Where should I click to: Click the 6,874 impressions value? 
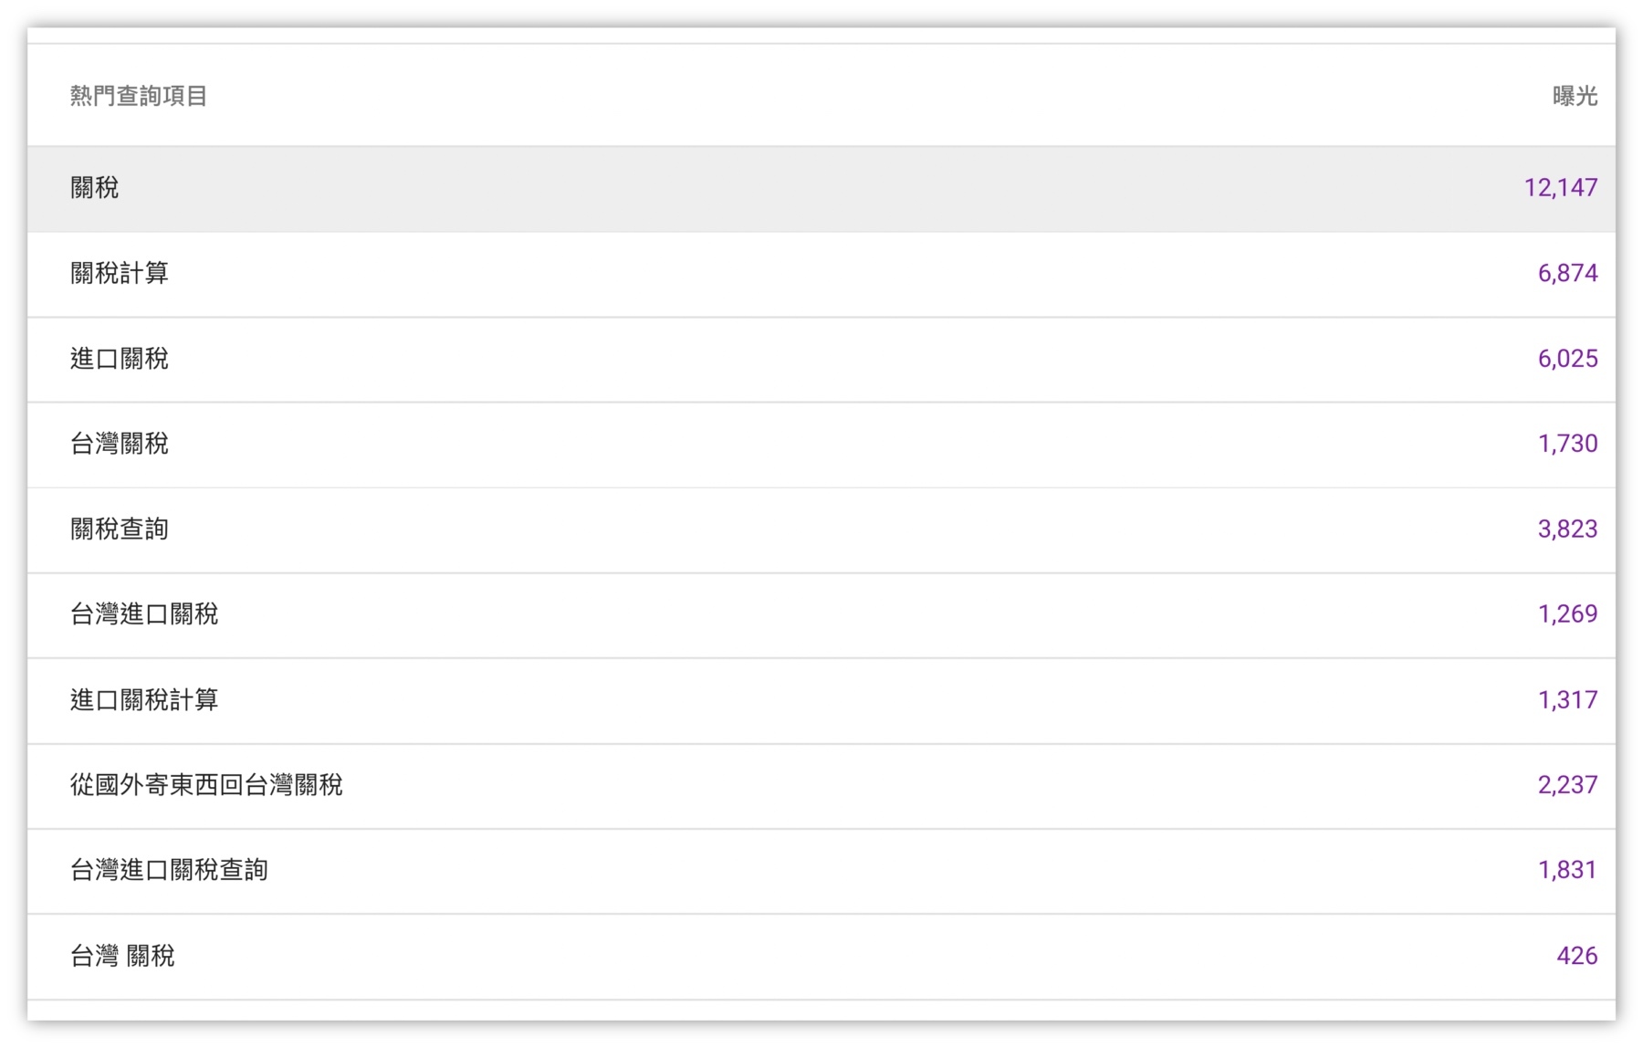click(1567, 273)
